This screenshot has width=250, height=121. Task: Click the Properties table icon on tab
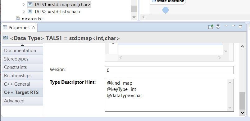[5, 27]
